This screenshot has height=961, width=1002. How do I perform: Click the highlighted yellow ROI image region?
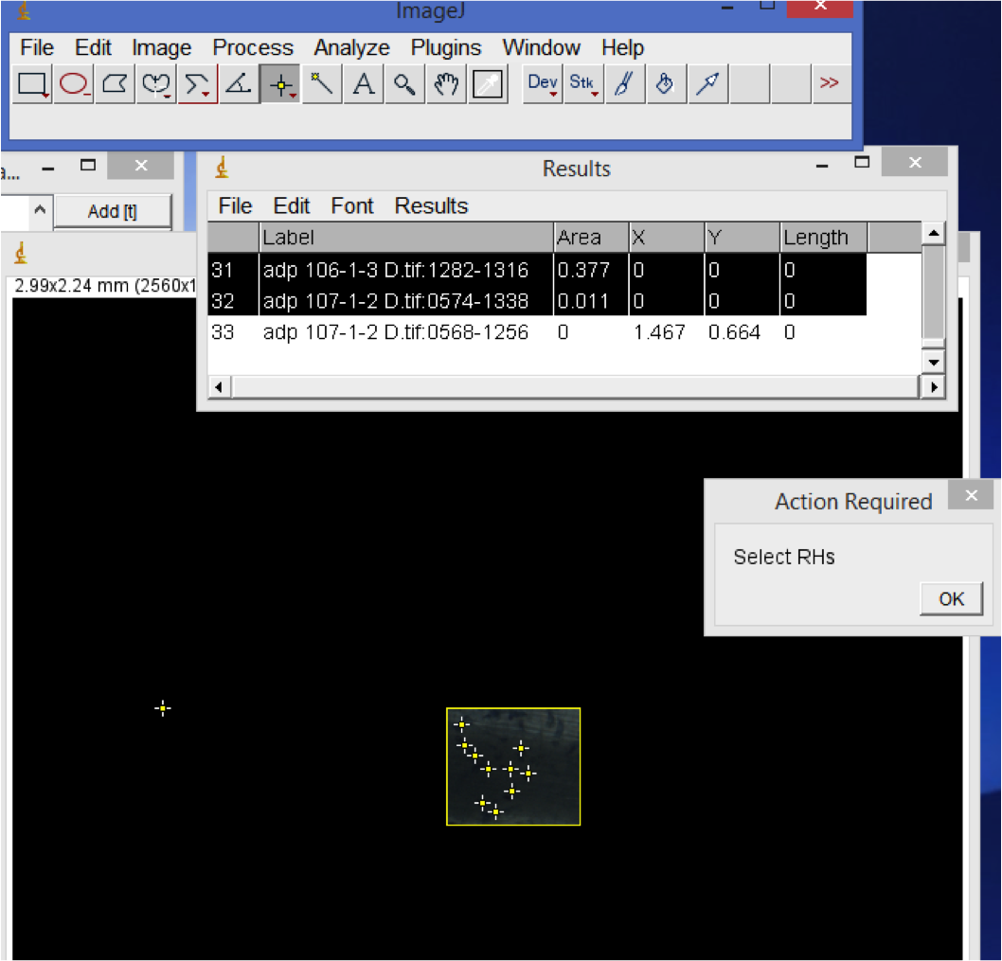coord(513,766)
